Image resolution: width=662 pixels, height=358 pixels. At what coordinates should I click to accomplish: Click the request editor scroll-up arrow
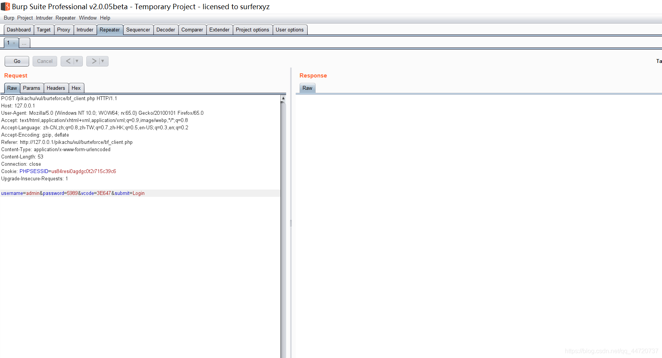pyautogui.click(x=283, y=98)
